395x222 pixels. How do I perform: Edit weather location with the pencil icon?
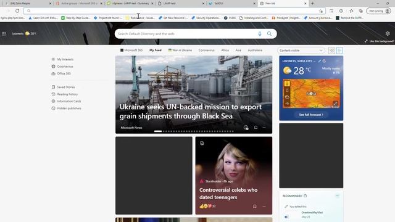[x=319, y=61]
